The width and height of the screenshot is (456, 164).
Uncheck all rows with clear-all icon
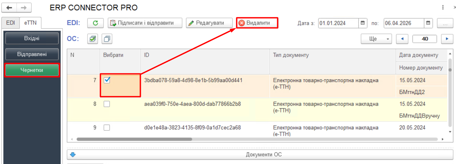tap(107, 39)
